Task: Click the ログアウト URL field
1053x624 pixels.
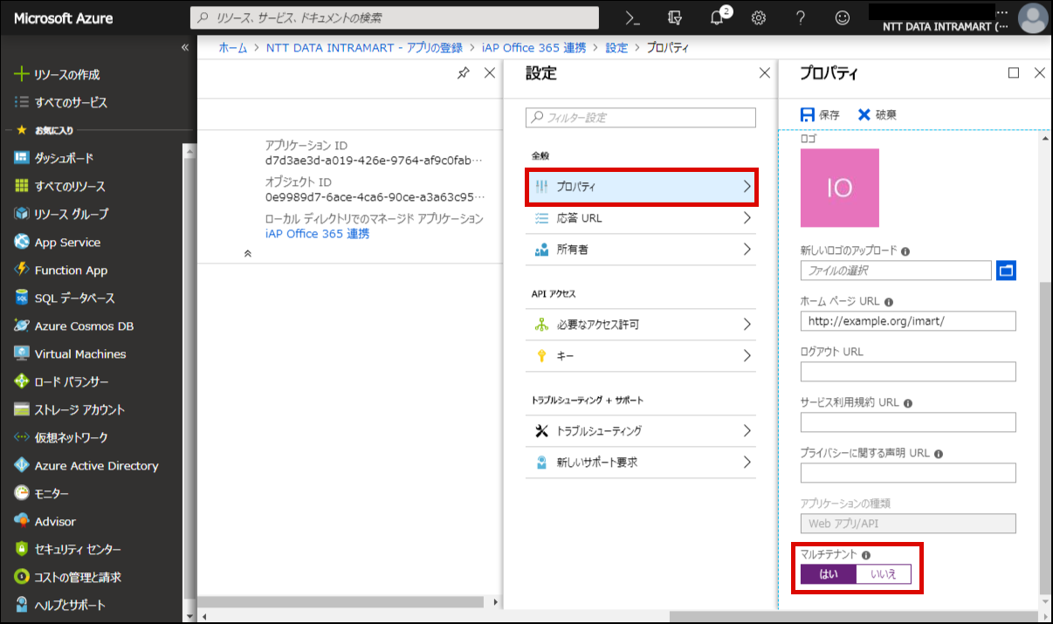Action: pos(908,372)
